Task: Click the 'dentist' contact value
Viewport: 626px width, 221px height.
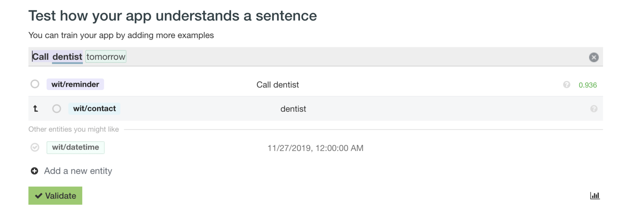Action: tap(293, 109)
